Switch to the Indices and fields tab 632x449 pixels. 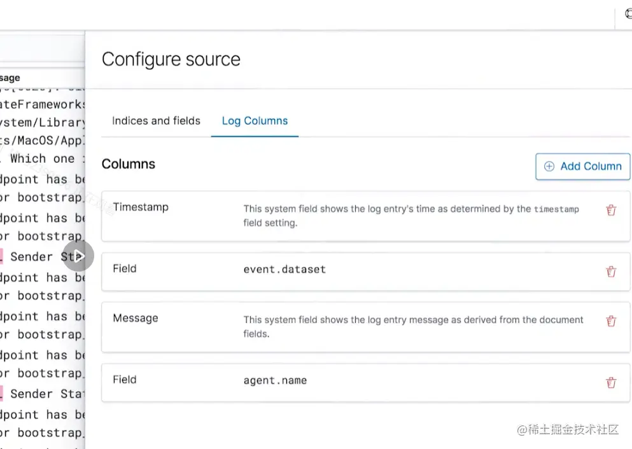coord(156,121)
